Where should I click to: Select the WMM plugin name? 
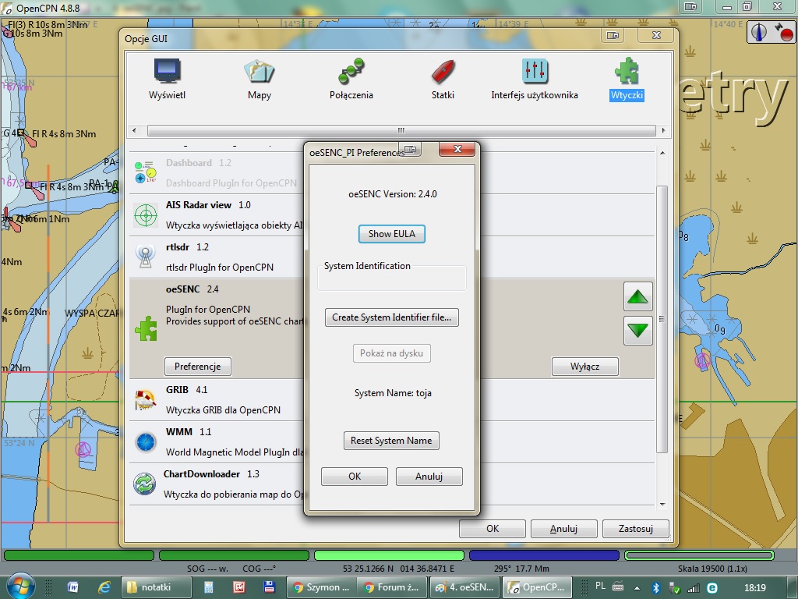(179, 432)
